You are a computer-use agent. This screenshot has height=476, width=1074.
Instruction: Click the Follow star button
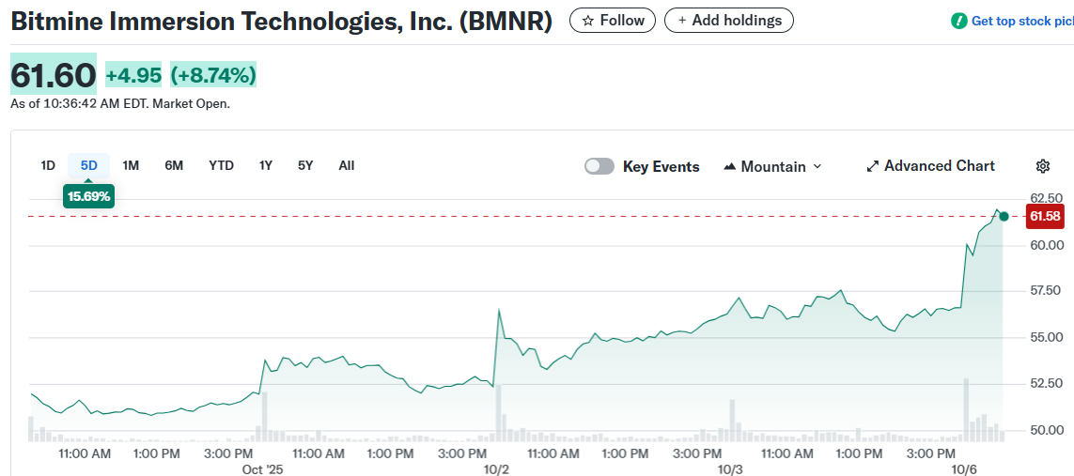coord(613,20)
